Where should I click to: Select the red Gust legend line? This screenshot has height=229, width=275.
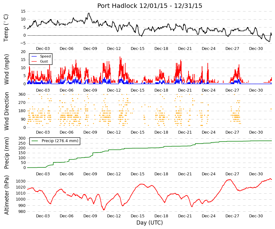34,62
